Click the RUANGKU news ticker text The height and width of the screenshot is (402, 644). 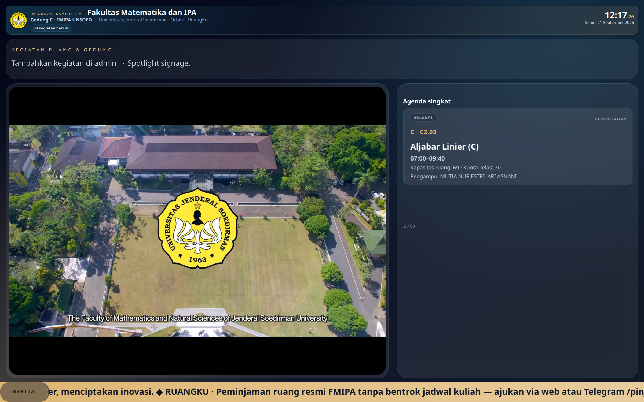pos(404,392)
